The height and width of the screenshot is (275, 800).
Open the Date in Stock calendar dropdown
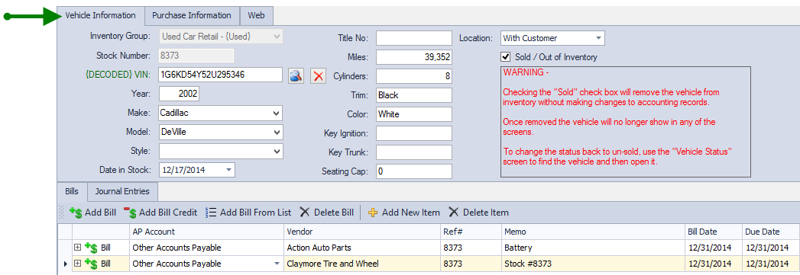click(x=228, y=170)
